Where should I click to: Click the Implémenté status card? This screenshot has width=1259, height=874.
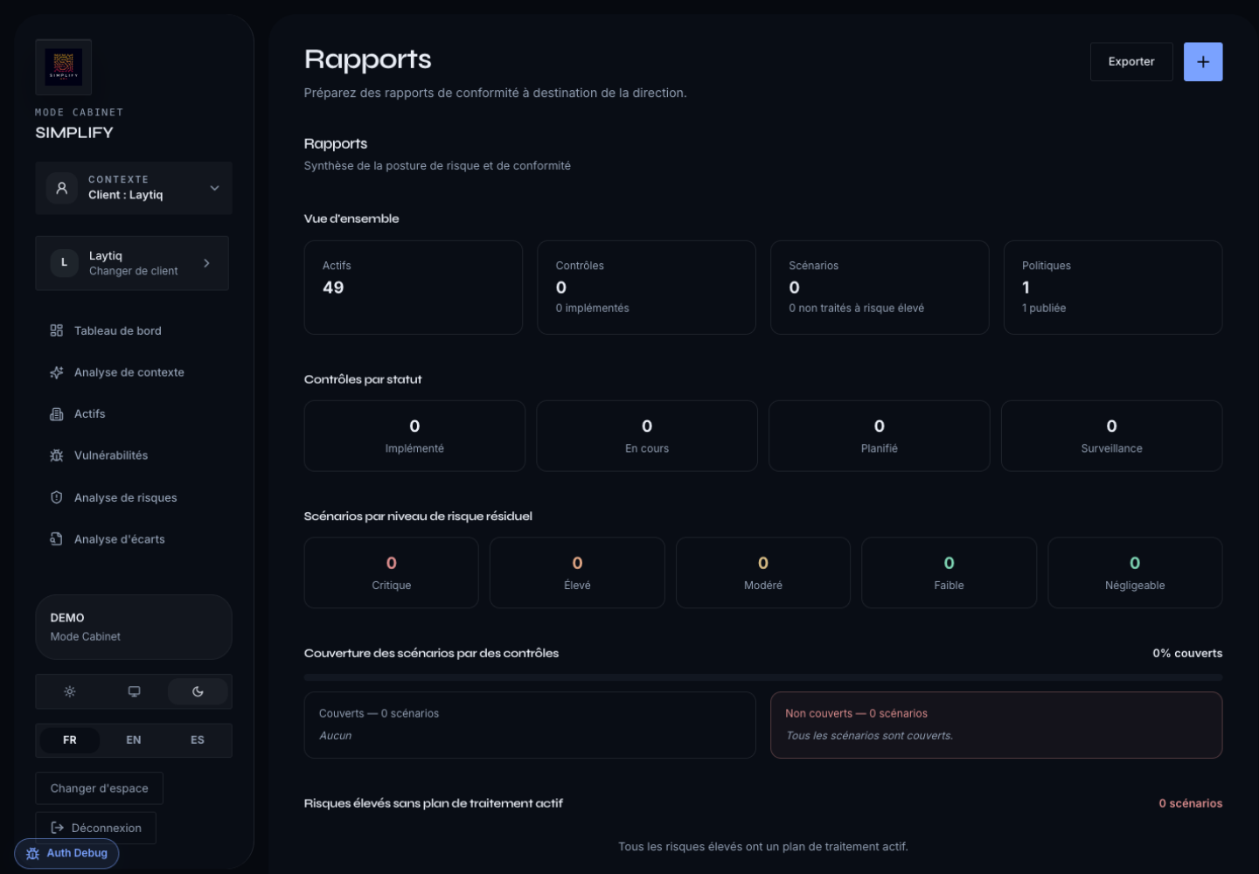pyautogui.click(x=414, y=436)
